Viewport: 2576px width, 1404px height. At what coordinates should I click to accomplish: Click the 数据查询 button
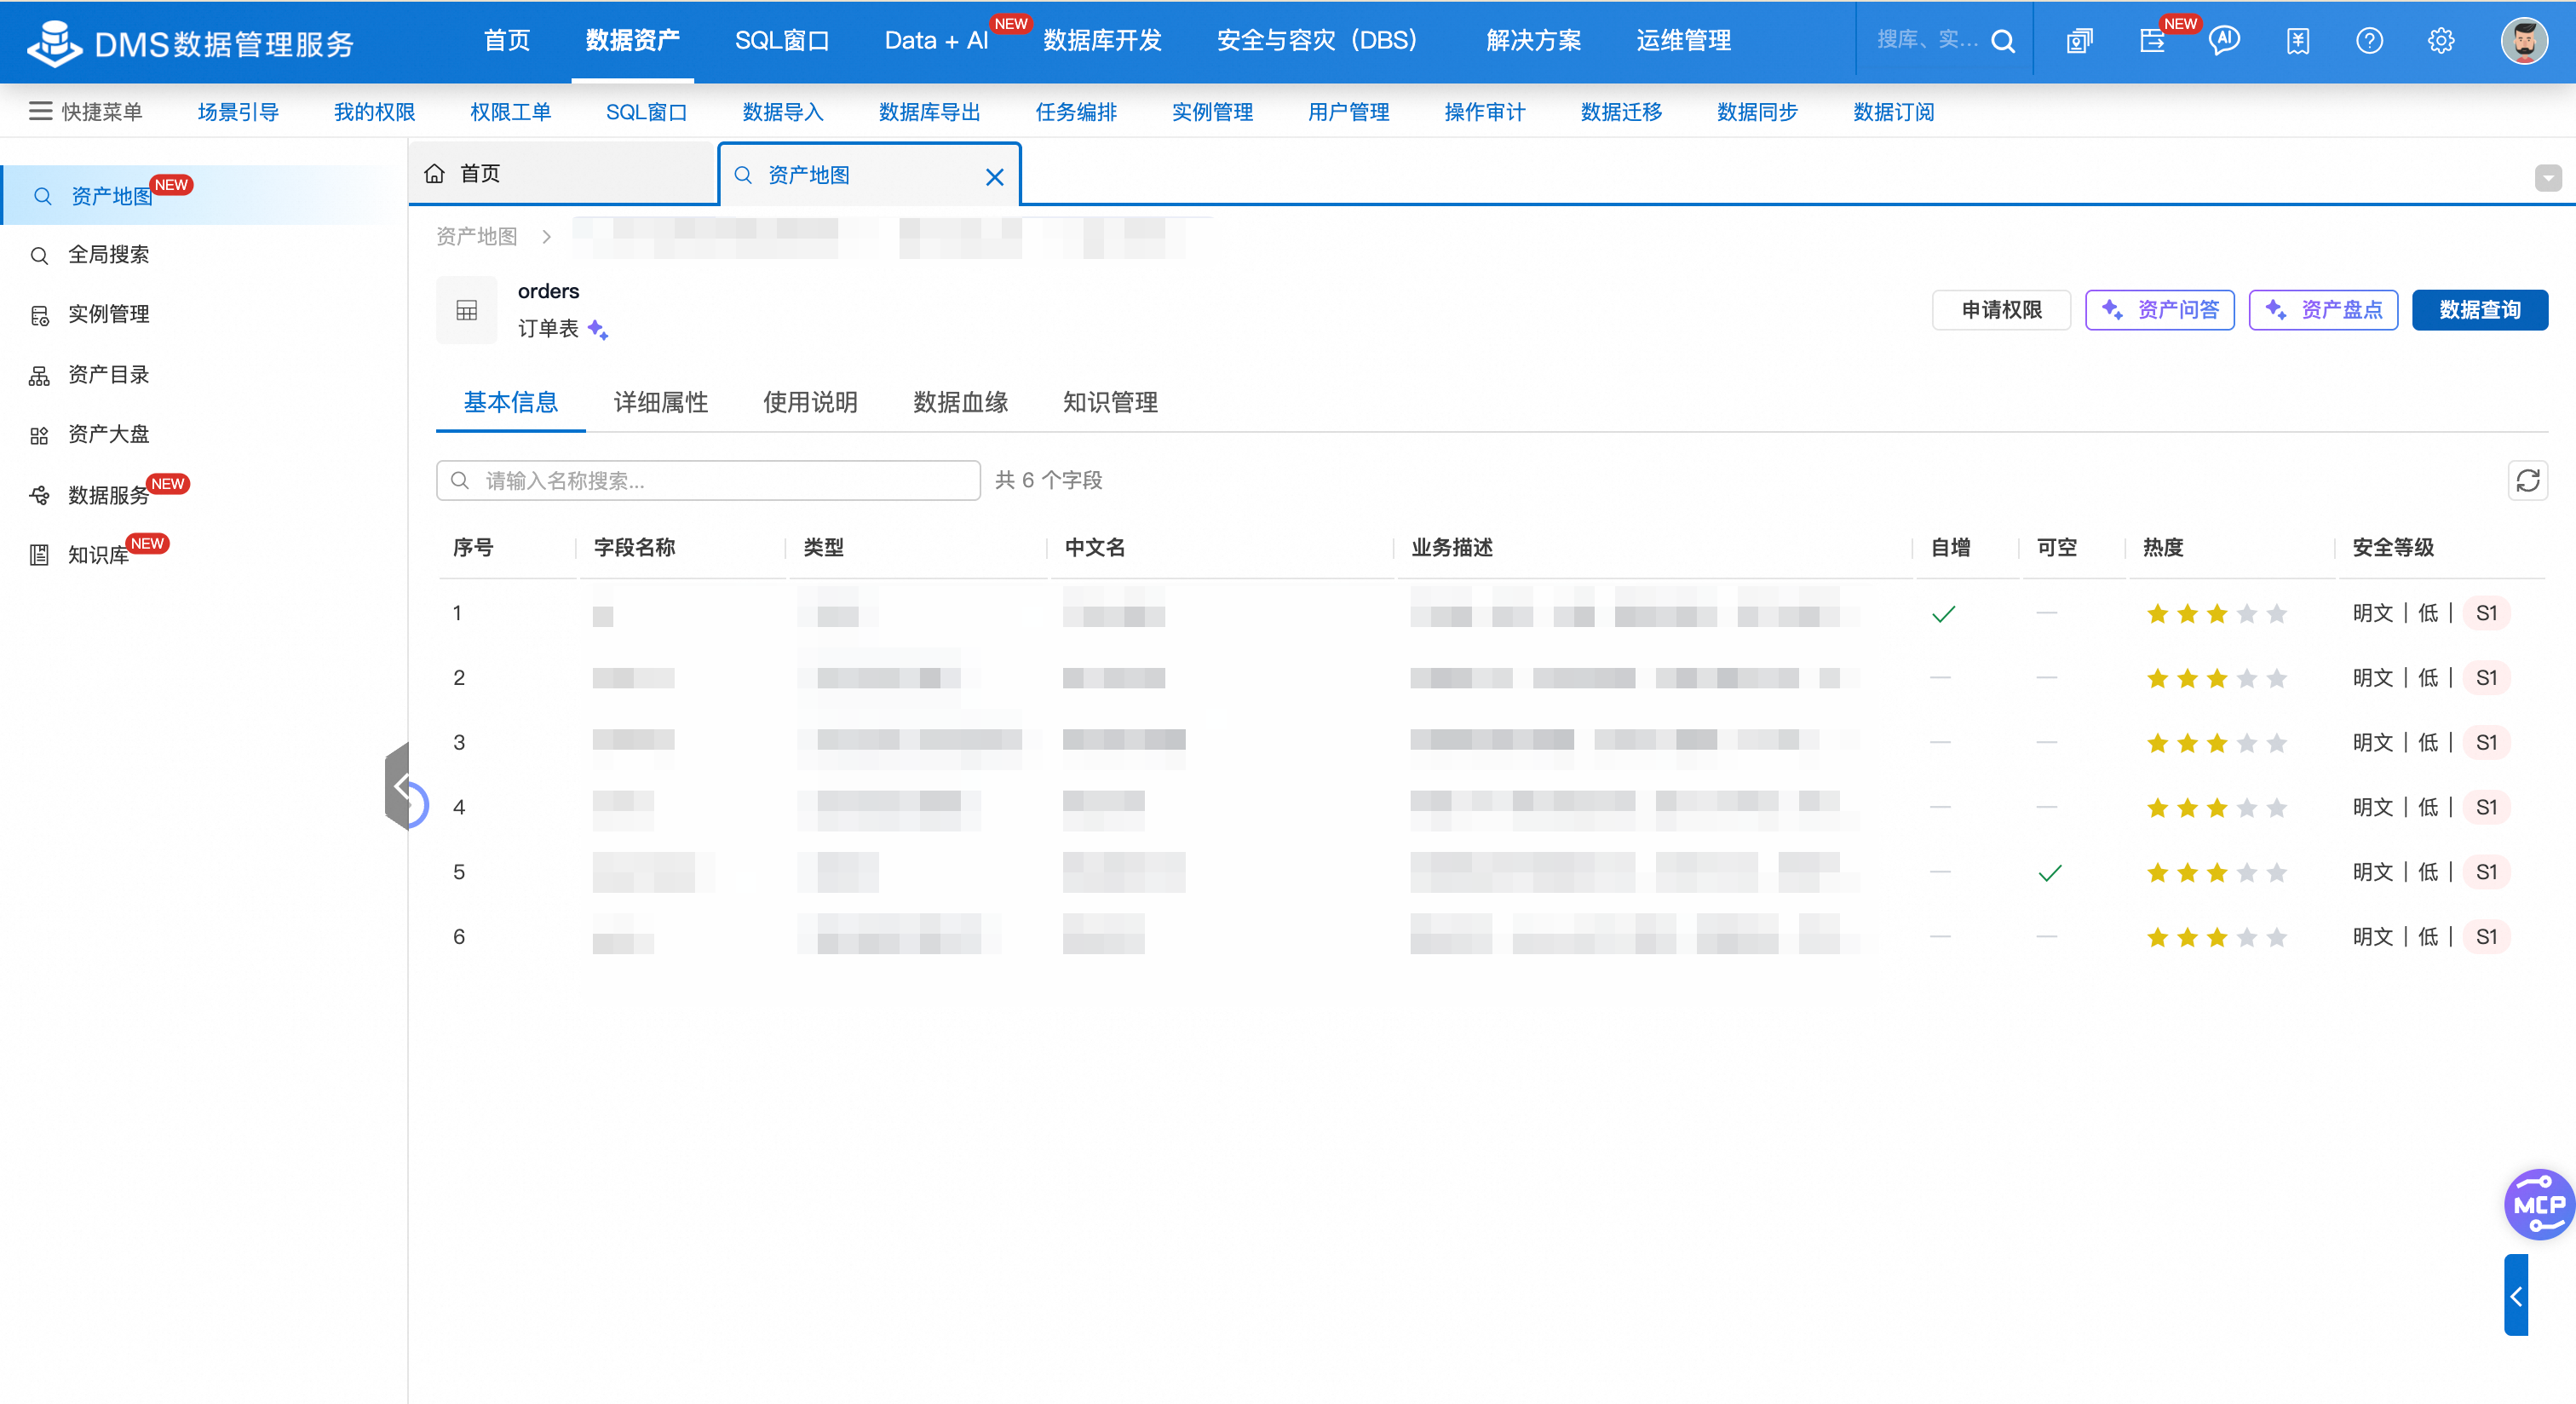point(2478,310)
